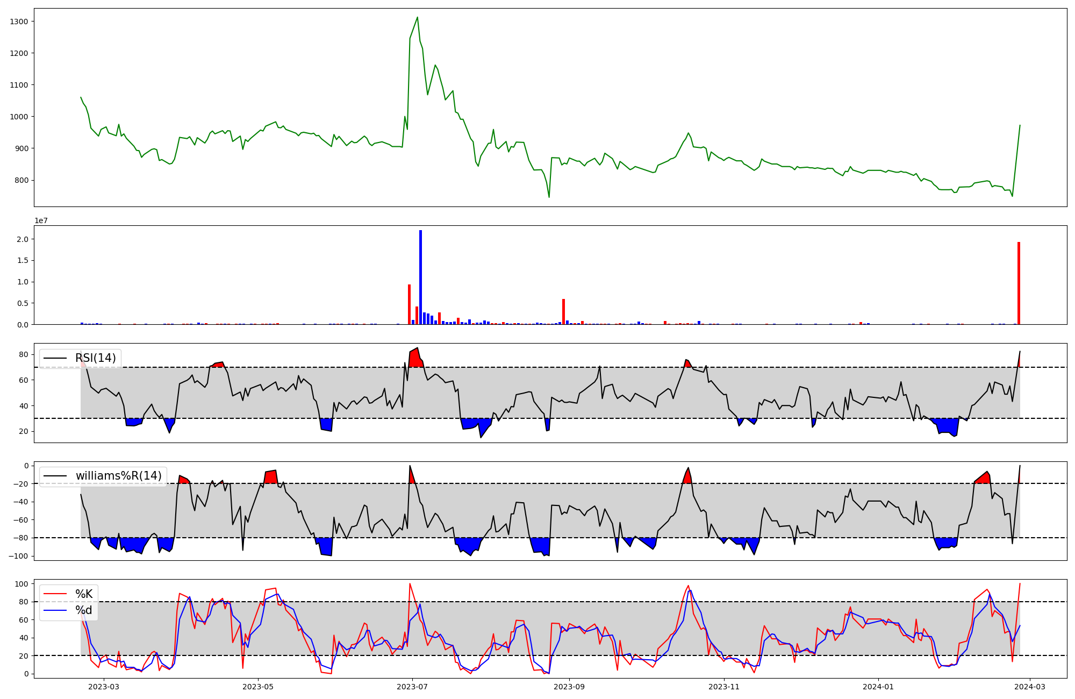
Task: Select the 2024-03 date tick label
Action: tap(1030, 686)
